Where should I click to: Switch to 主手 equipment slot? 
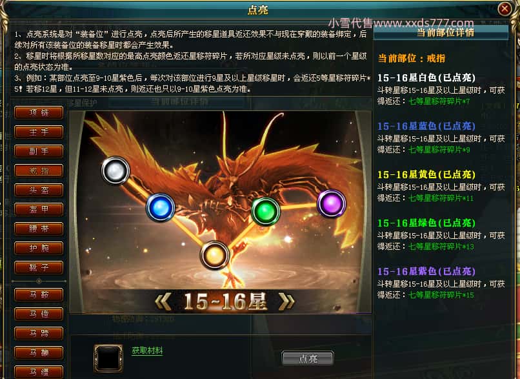39,132
